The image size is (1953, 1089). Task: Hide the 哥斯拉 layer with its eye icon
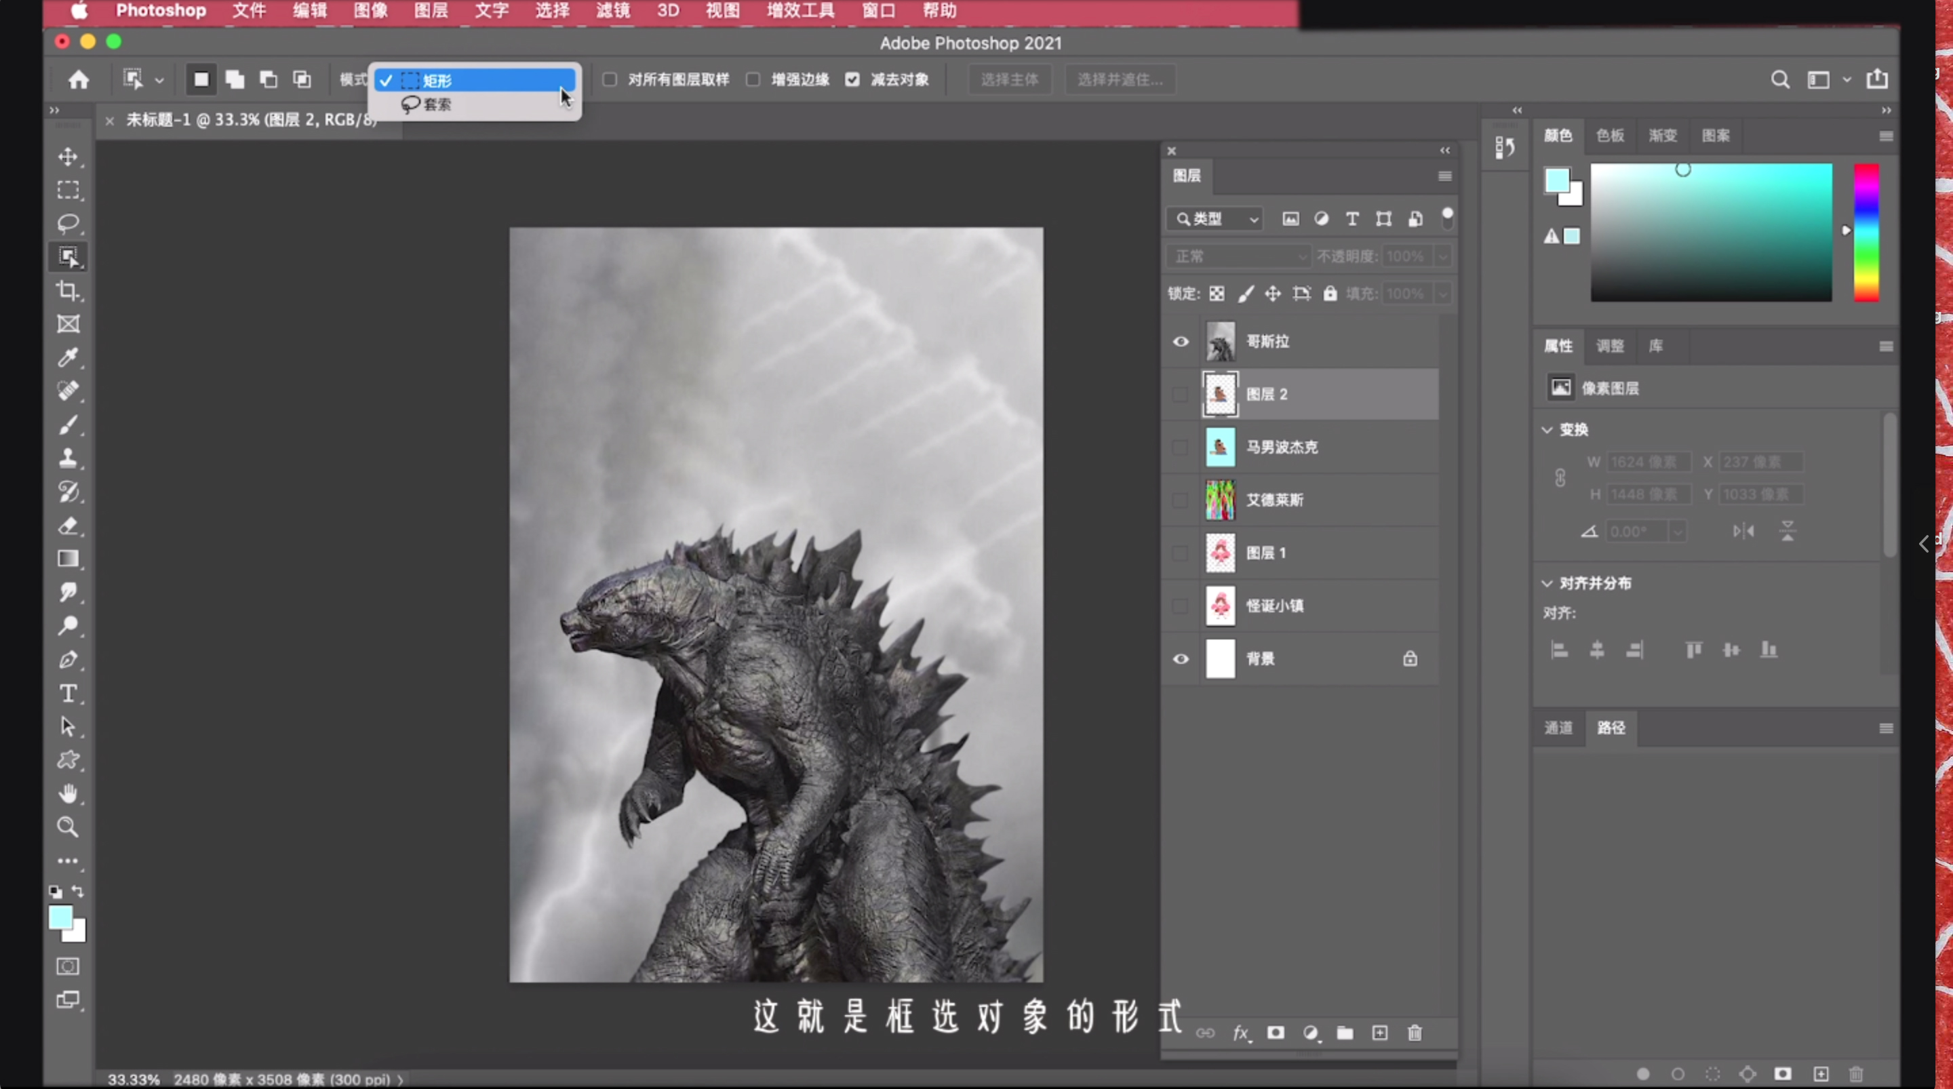tap(1181, 341)
